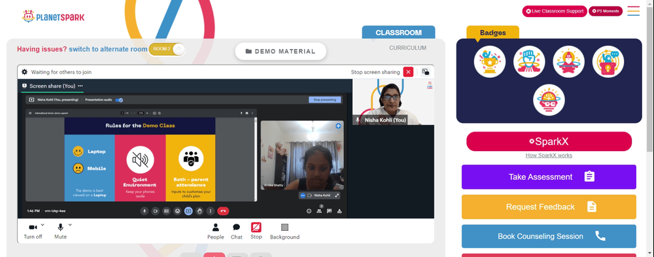Click the Meet camera button in shared screen
Screen dimensions: 654x257
(156, 211)
